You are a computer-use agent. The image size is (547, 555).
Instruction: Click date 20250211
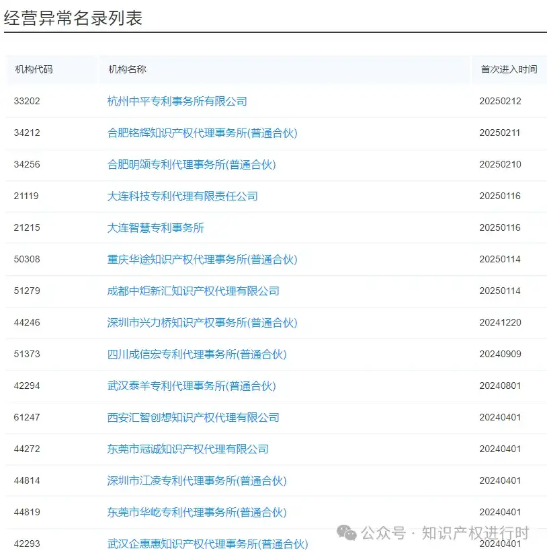coord(499,133)
